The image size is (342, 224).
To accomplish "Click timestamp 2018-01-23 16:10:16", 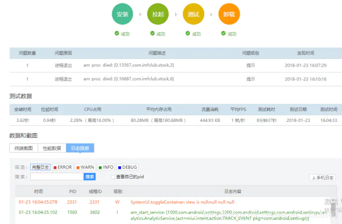I will click(305, 79).
